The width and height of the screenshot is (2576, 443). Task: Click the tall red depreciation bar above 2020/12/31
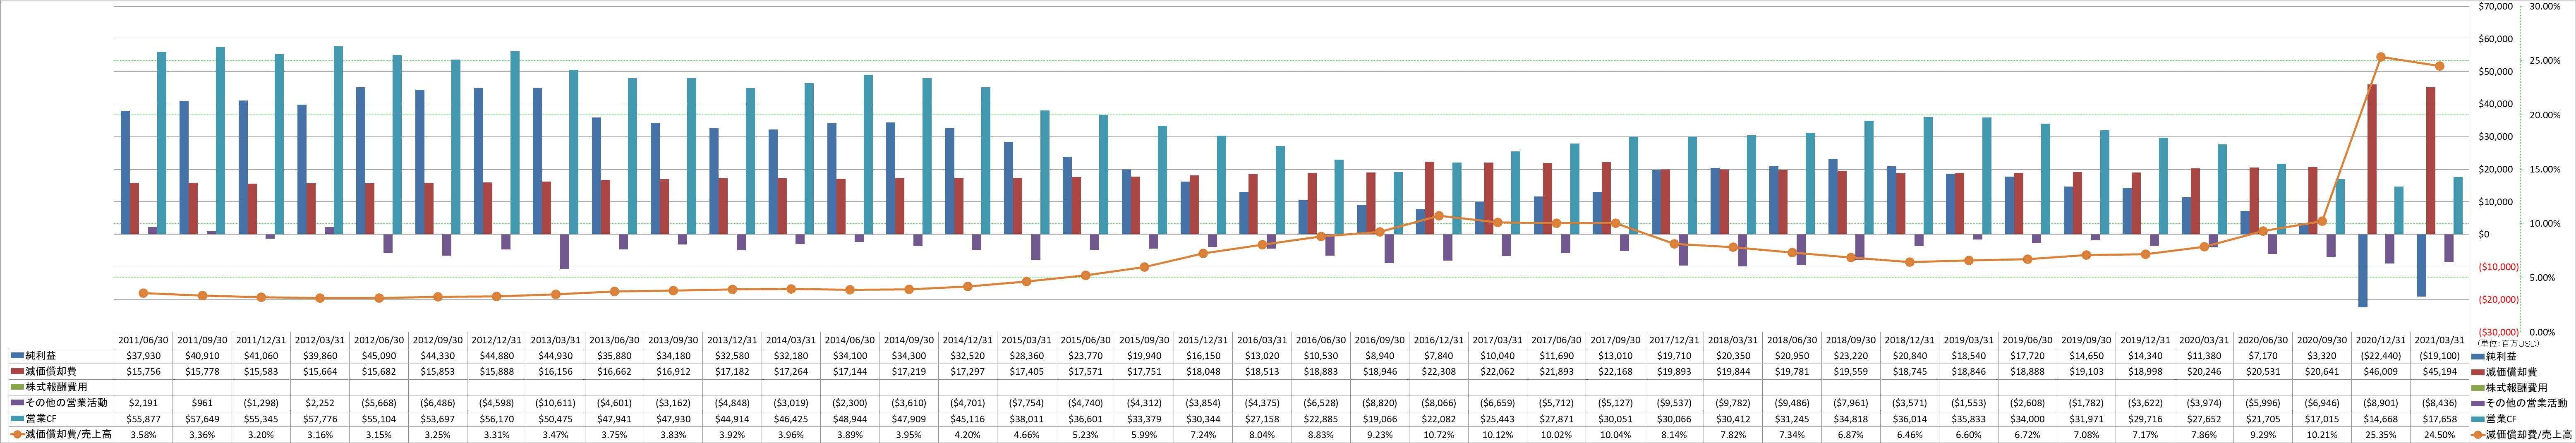tap(2372, 159)
